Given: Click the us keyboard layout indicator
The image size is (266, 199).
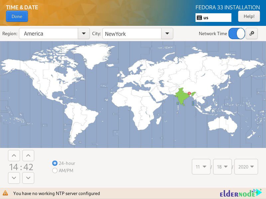Looking at the screenshot, I should (x=213, y=18).
